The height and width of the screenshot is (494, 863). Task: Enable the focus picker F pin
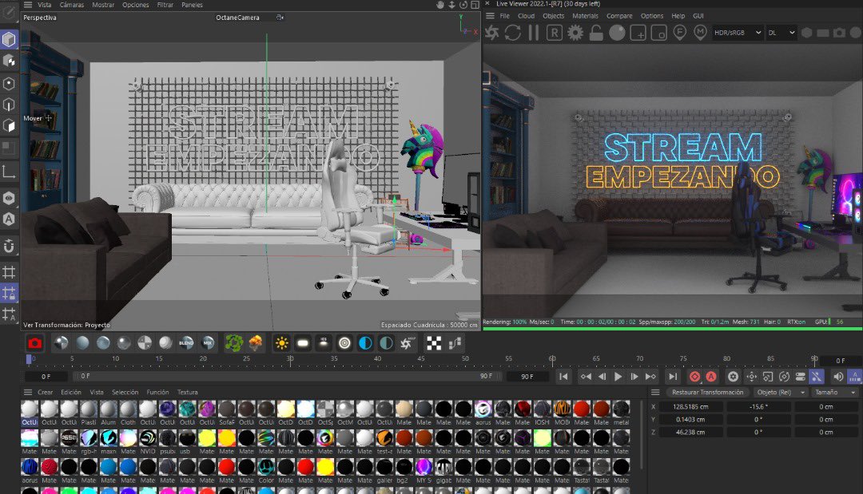680,33
